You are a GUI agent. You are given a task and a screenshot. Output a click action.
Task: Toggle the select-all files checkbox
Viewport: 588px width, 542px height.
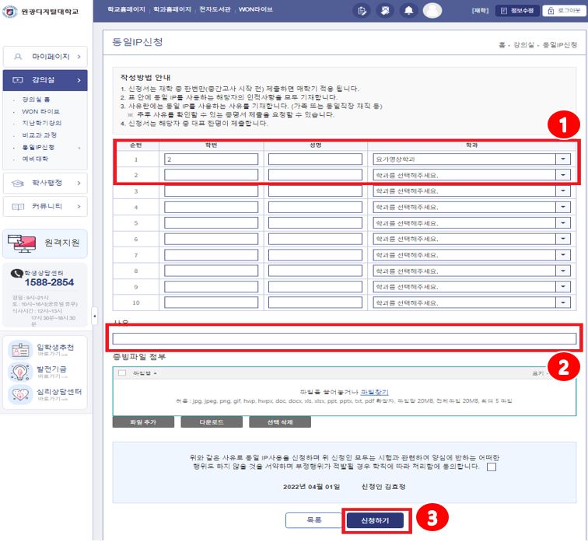coord(121,373)
